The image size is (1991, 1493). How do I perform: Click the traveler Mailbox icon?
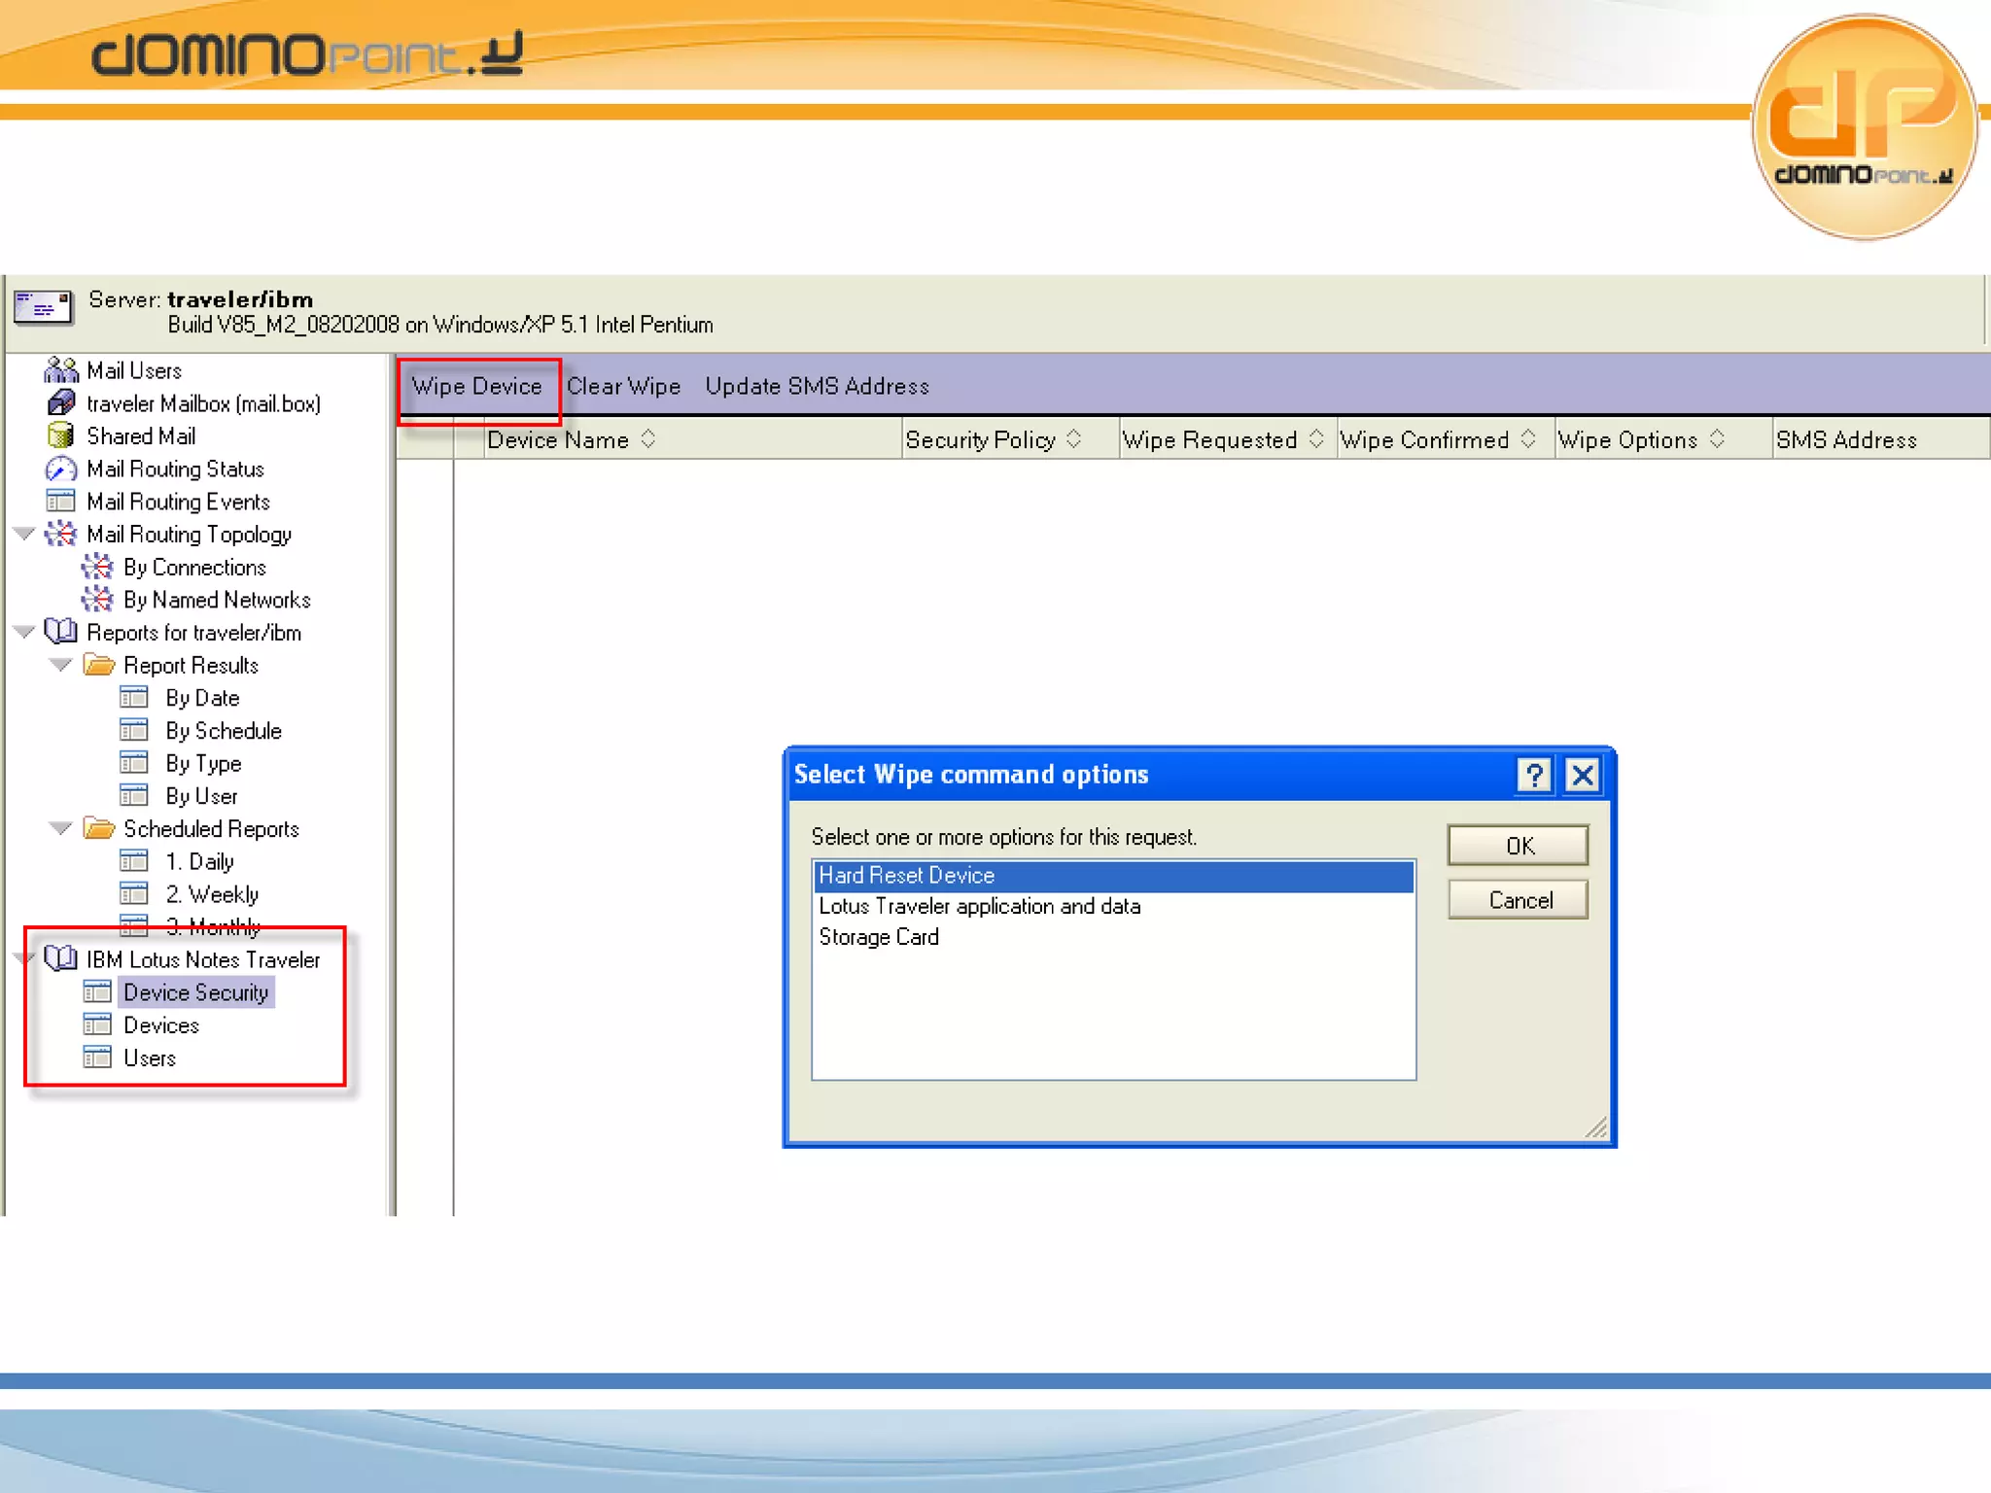point(60,402)
